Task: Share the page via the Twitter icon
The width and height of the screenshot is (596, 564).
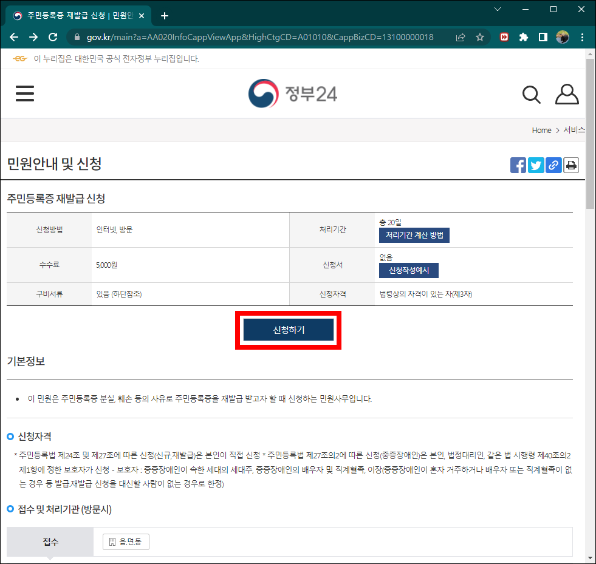Action: pyautogui.click(x=536, y=165)
